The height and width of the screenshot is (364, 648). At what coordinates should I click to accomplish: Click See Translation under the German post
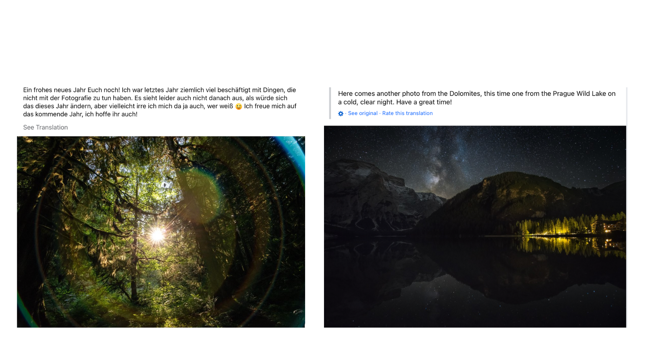coord(46,127)
